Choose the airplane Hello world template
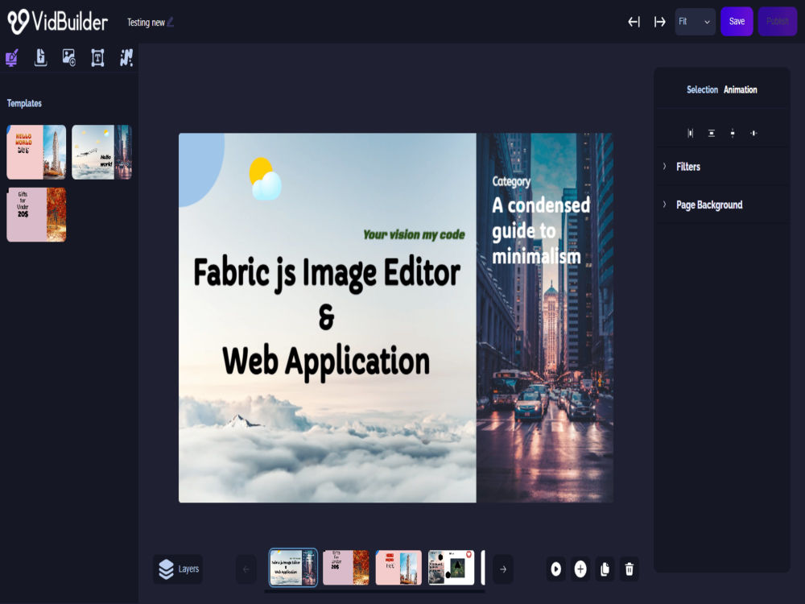The image size is (805, 604). tap(101, 152)
